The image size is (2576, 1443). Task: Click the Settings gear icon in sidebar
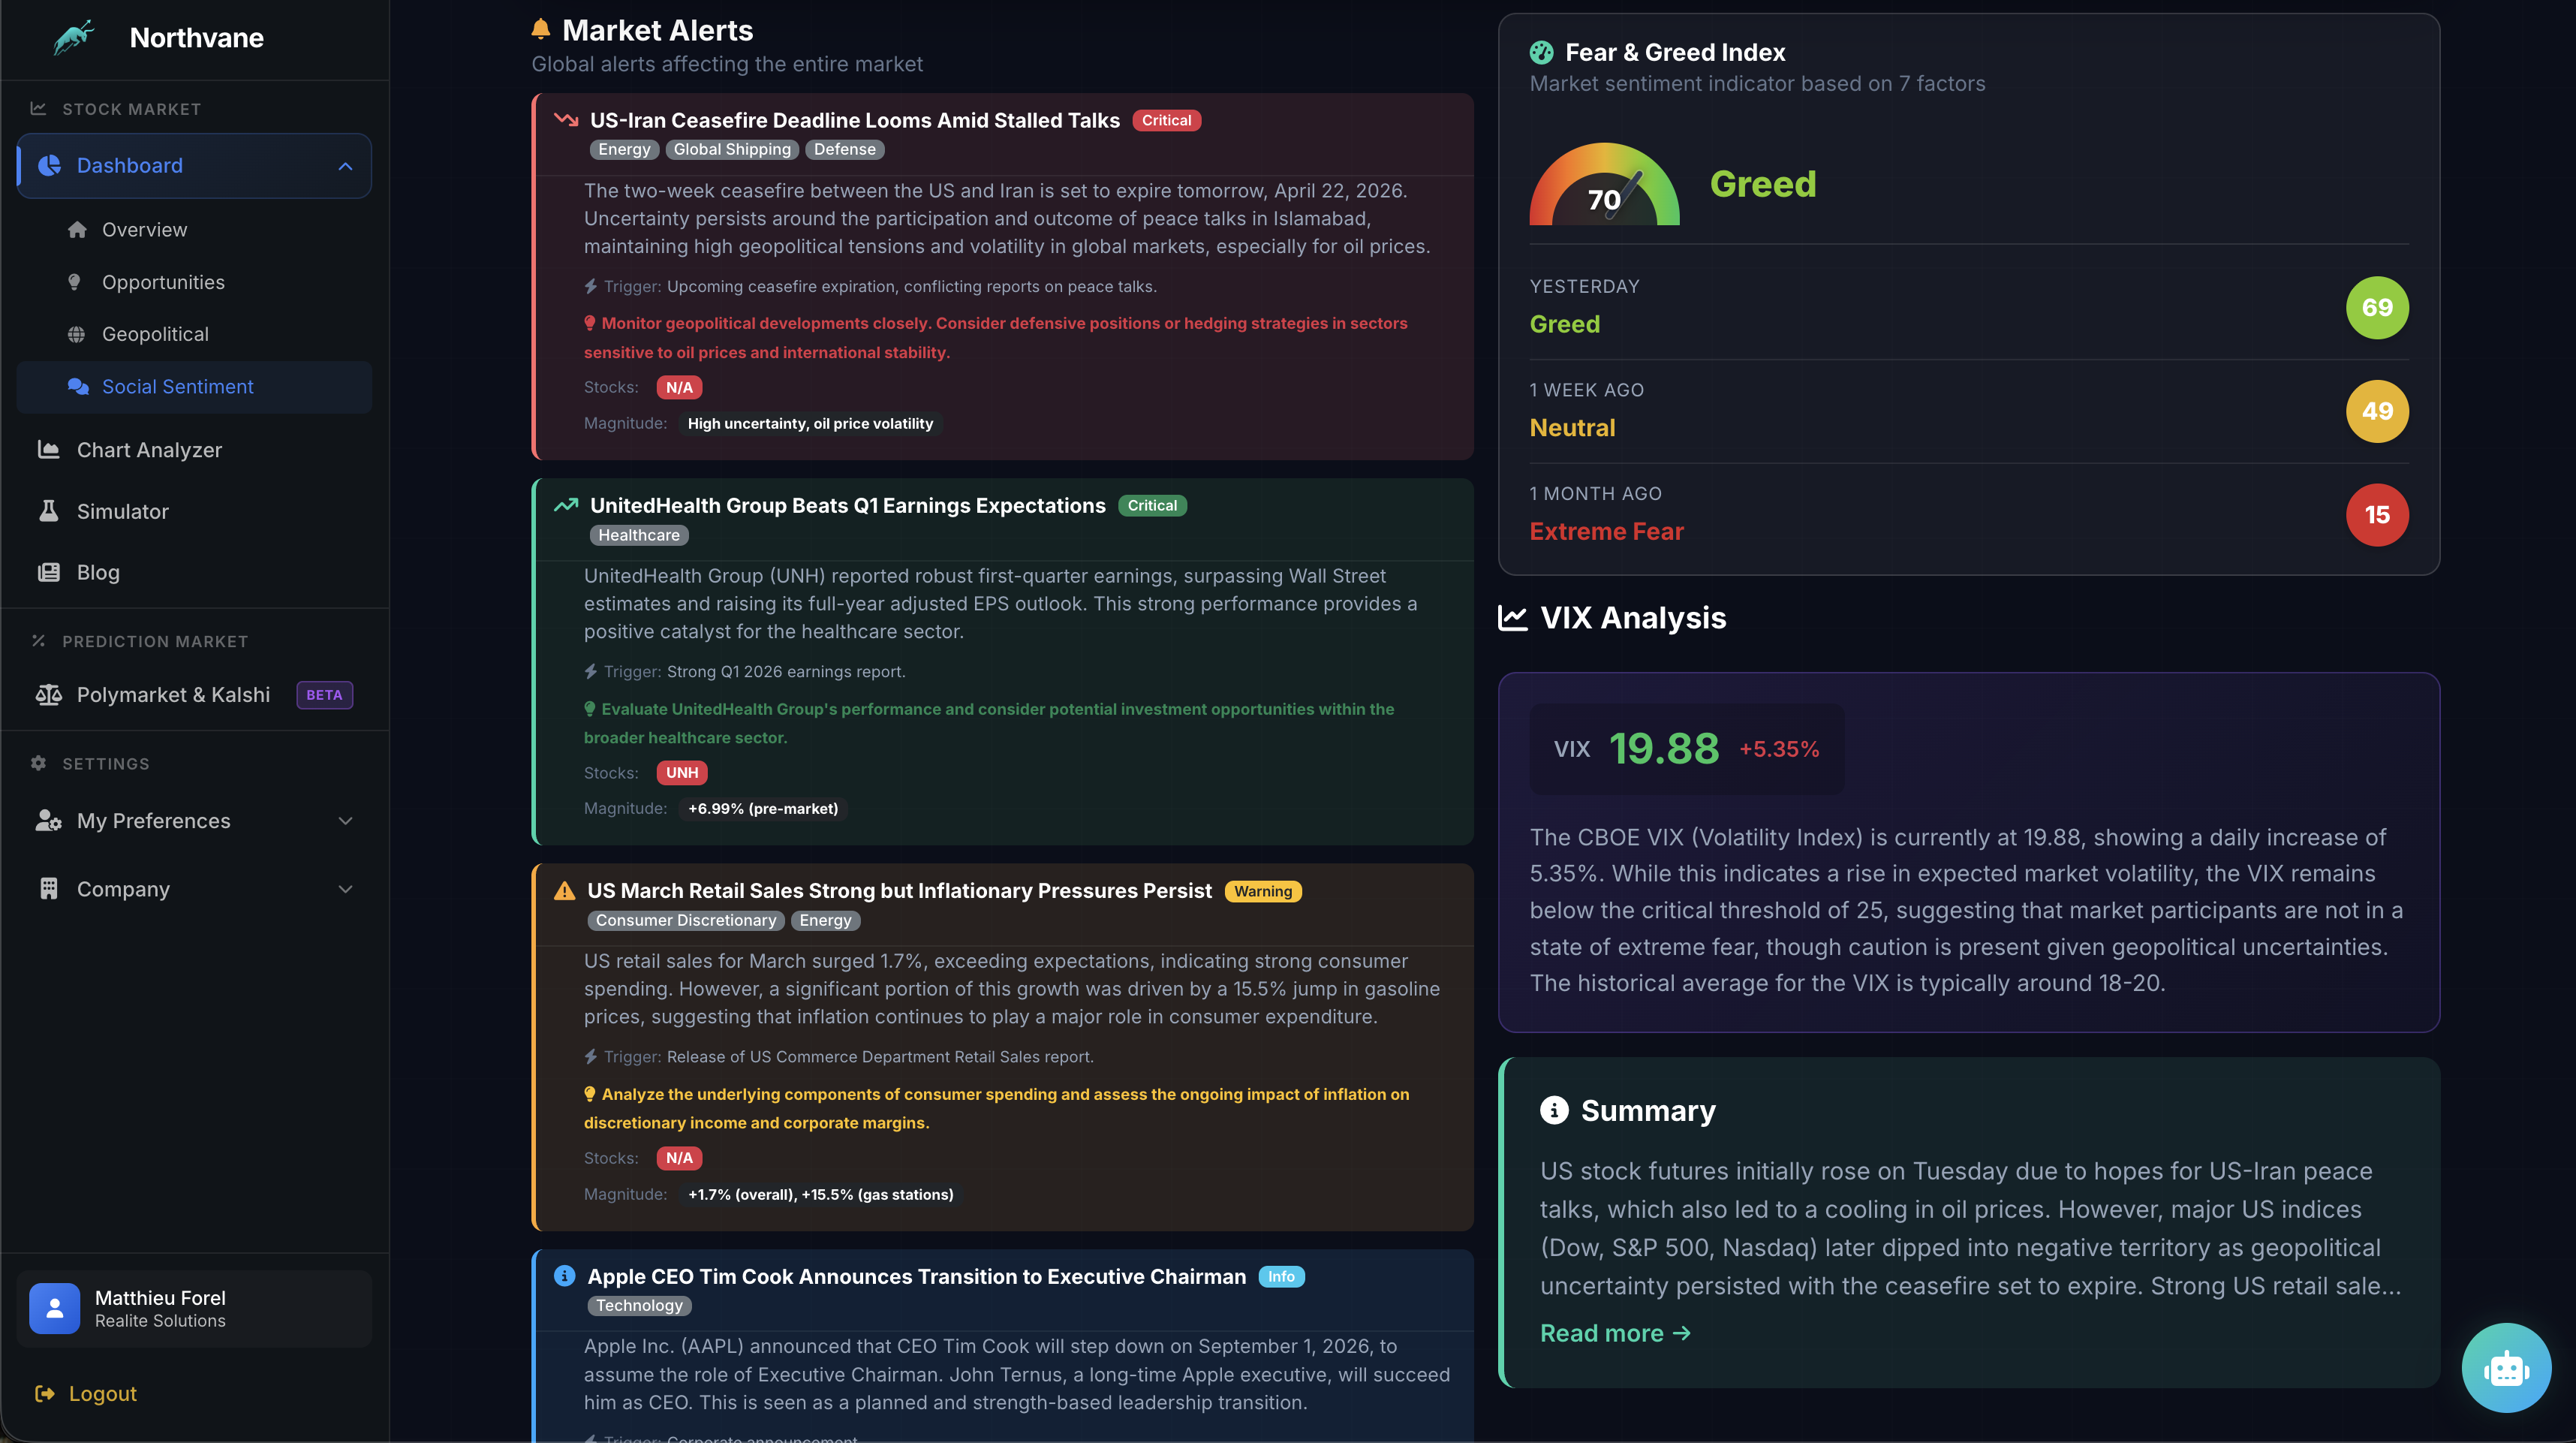pos(39,763)
